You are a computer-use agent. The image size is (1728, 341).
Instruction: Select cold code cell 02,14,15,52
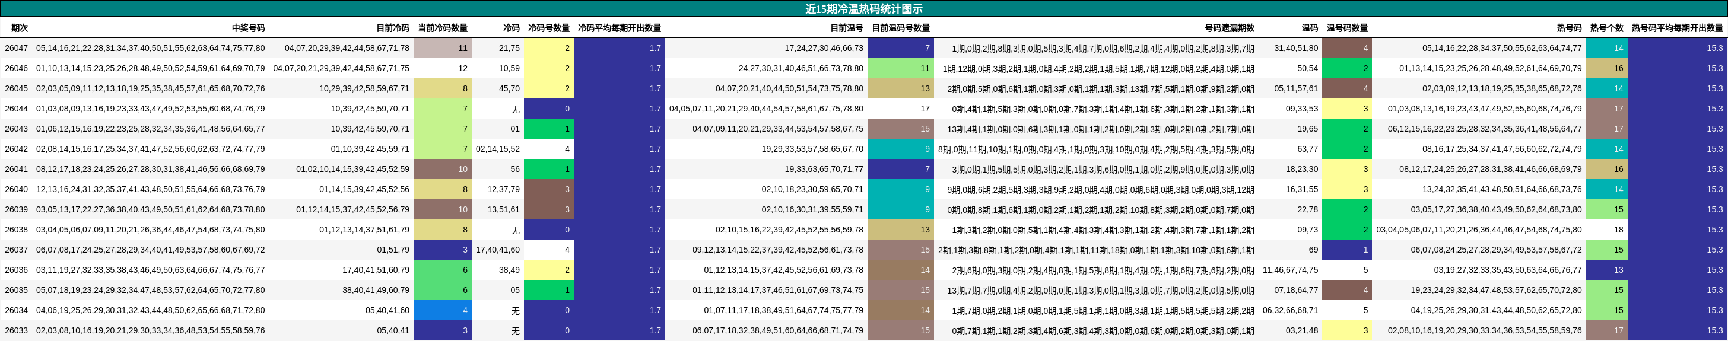click(x=498, y=149)
